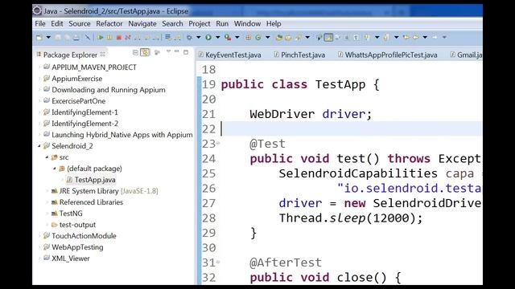Screen dimensions: 515x289
Task: Minimize the Package Explorer view
Action: pos(177,51)
